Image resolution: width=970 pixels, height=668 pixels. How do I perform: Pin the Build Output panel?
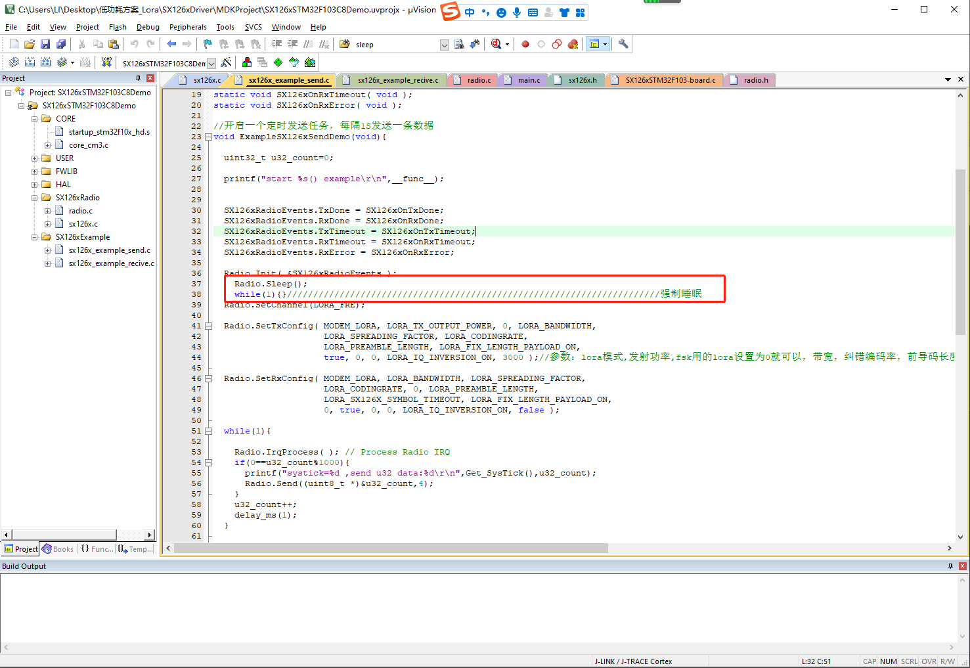point(950,566)
